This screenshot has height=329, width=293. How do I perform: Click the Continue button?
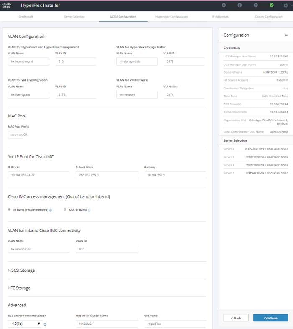point(270,318)
